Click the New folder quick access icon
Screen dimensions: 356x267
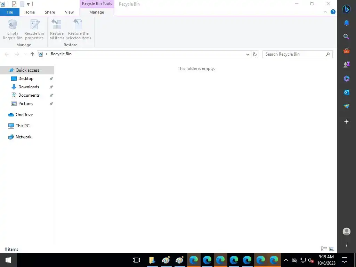(22, 4)
